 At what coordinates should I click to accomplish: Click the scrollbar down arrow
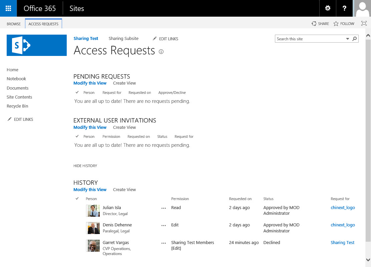[x=368, y=260]
